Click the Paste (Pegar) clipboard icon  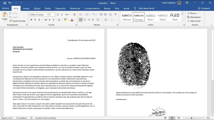click(5, 15)
